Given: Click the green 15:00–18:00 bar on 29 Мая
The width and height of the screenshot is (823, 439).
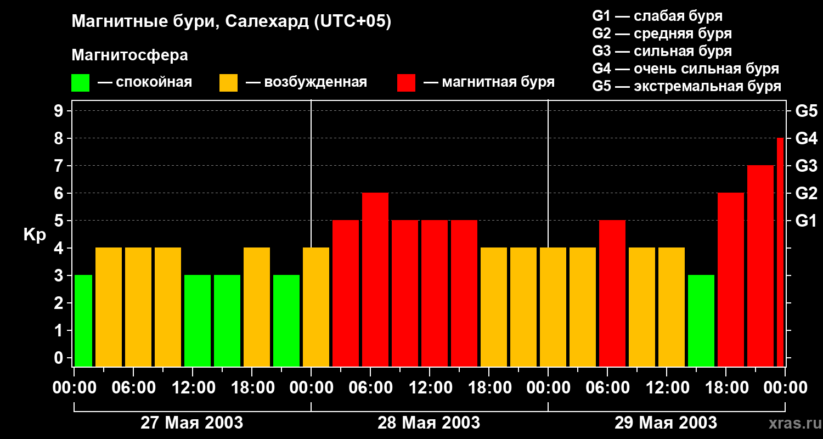Looking at the screenshot, I should (701, 320).
